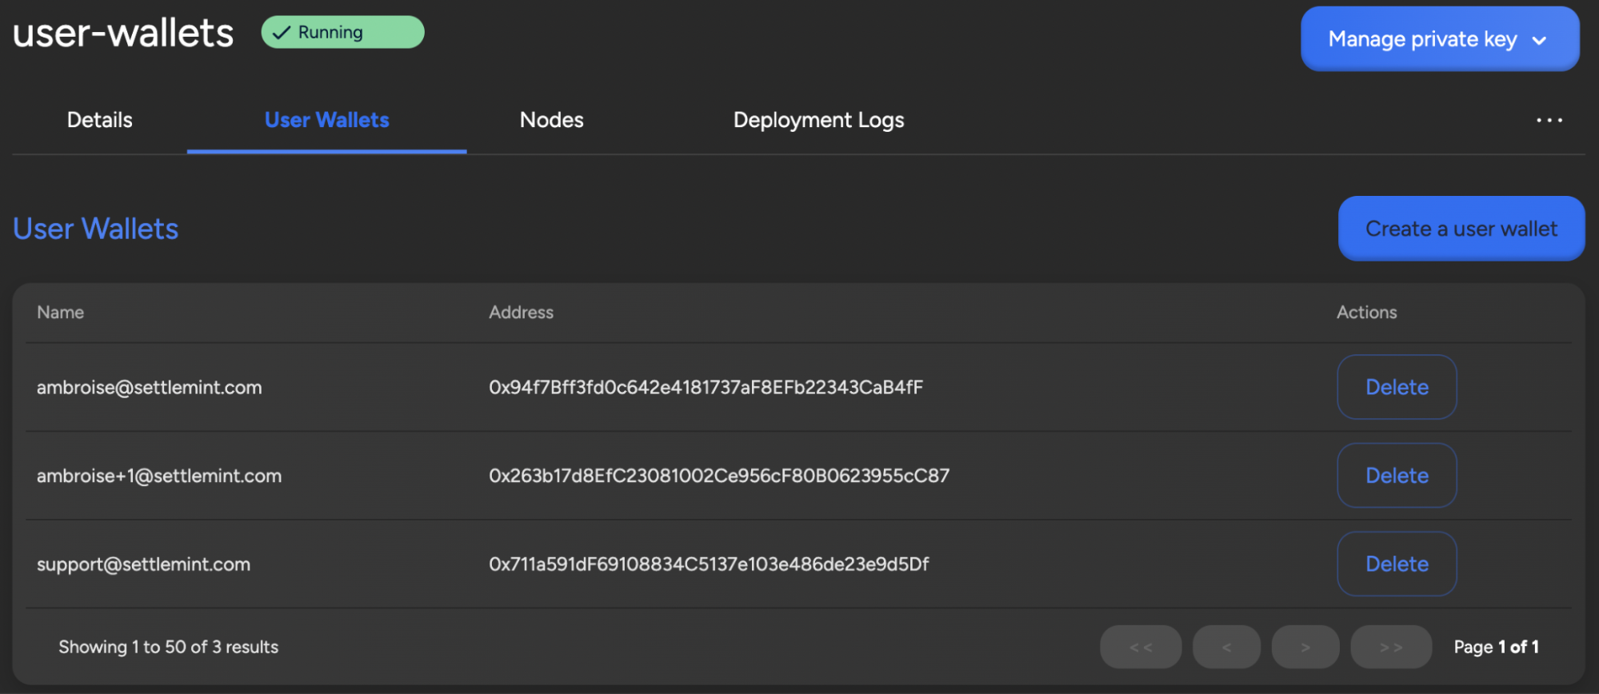Select the User Wallets tab
The height and width of the screenshot is (694, 1599).
(327, 120)
